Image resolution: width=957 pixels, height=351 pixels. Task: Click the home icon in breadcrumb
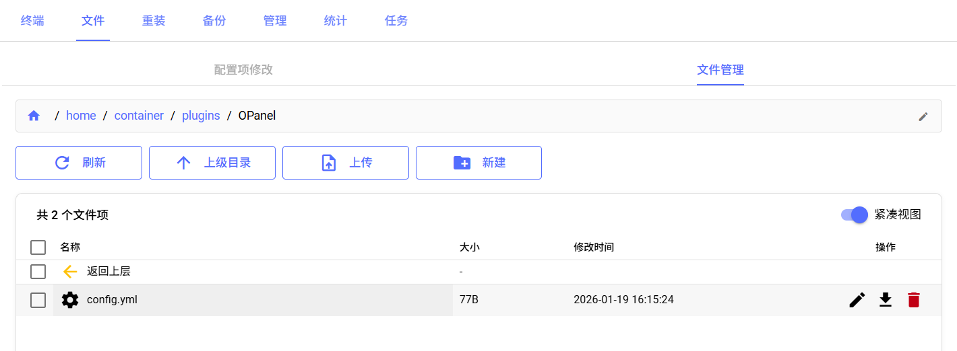(34, 116)
